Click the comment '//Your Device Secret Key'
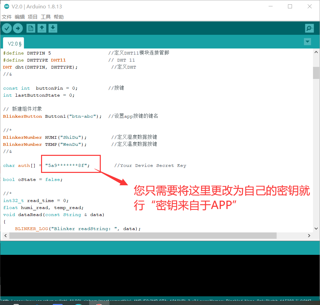Viewport: 320px width, 305px height. 150,166
